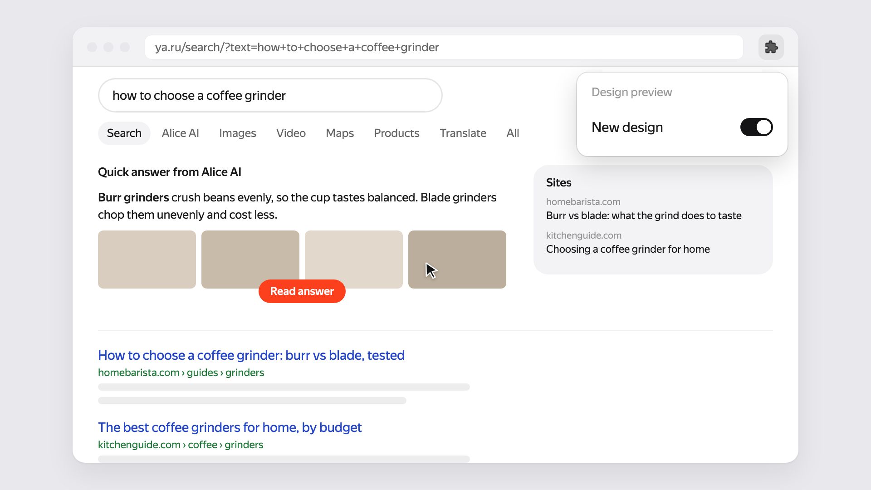Select the Search tab
871x490 pixels.
tap(124, 133)
